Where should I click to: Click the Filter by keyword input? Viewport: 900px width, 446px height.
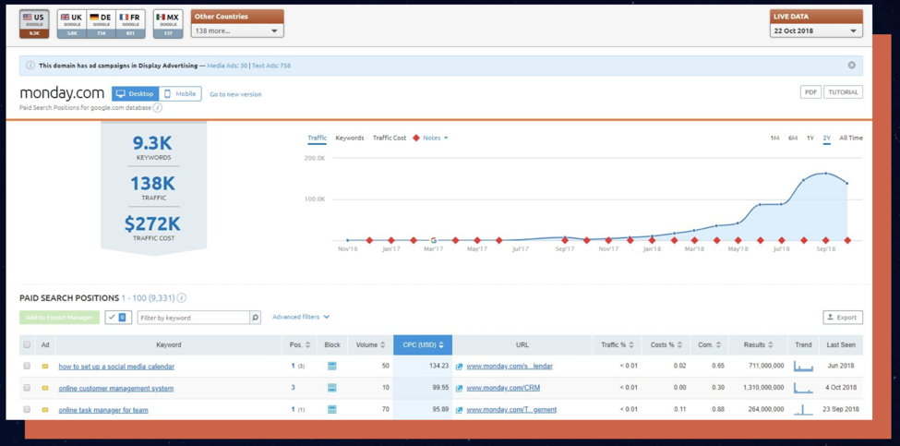194,318
